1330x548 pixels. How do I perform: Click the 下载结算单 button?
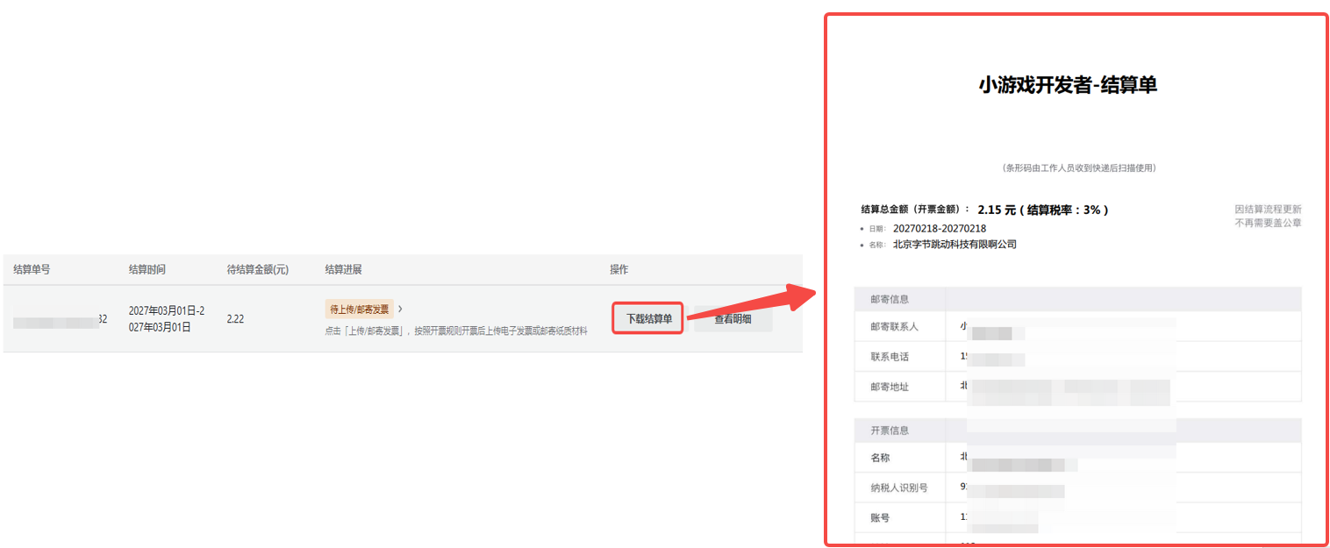[x=648, y=318]
